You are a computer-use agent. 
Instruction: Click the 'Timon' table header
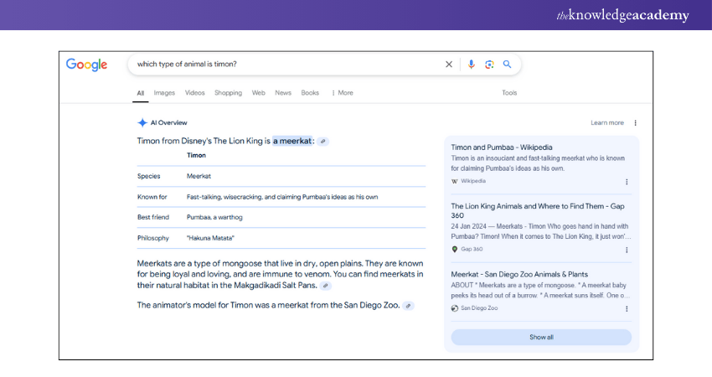[x=196, y=155]
